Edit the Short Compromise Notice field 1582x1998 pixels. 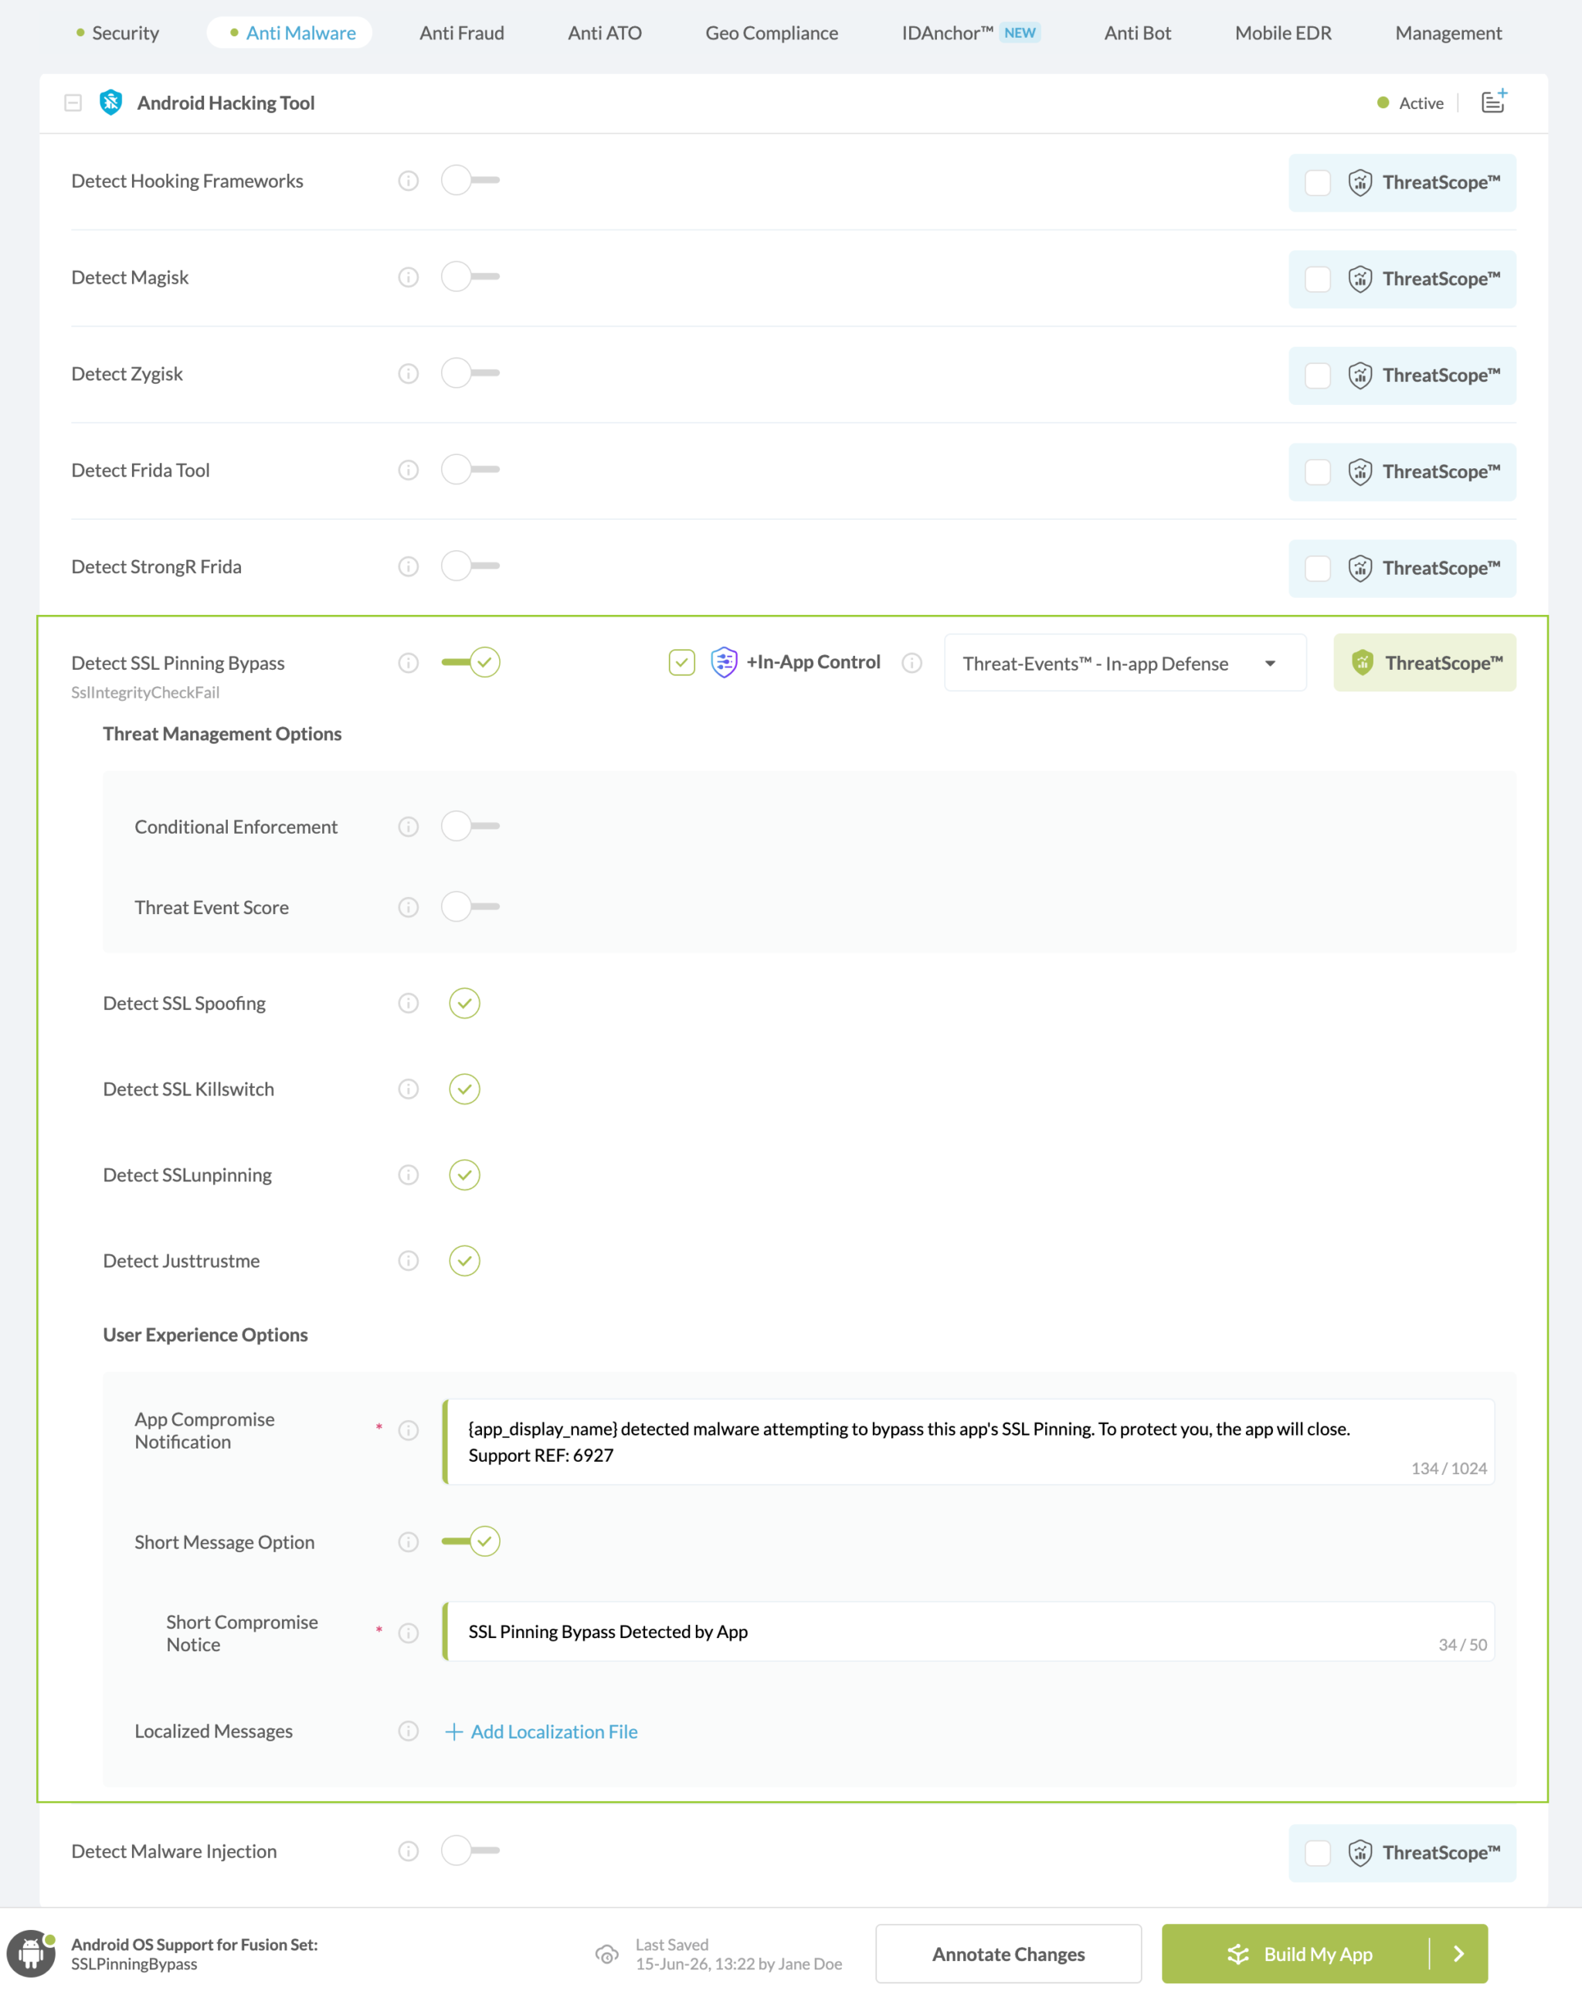(969, 1631)
